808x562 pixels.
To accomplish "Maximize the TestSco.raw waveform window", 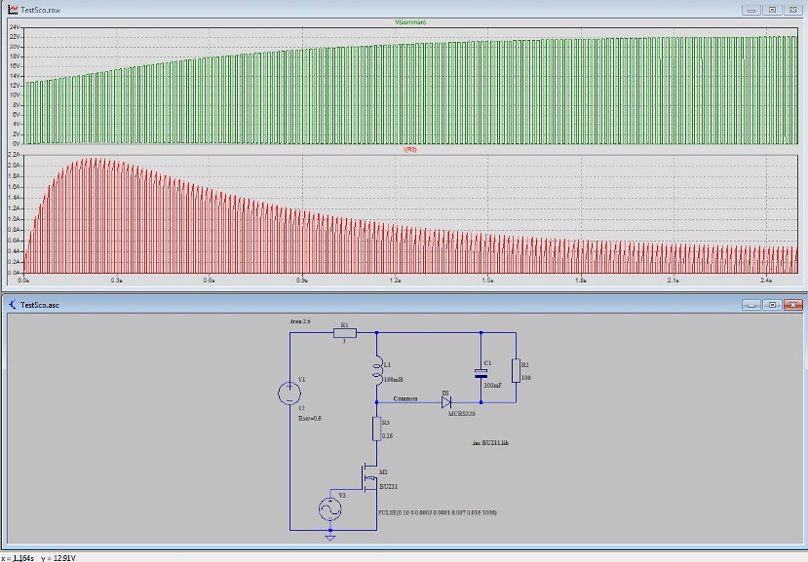I will 772,10.
